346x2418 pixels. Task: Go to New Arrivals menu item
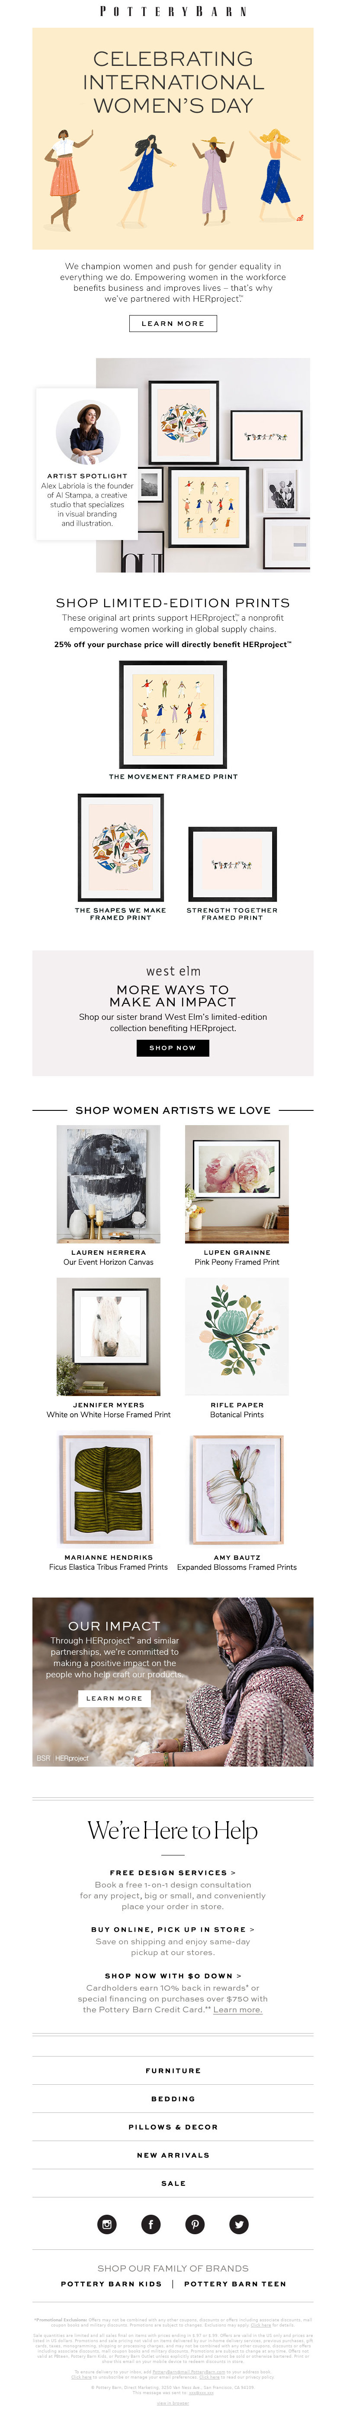tap(173, 2155)
